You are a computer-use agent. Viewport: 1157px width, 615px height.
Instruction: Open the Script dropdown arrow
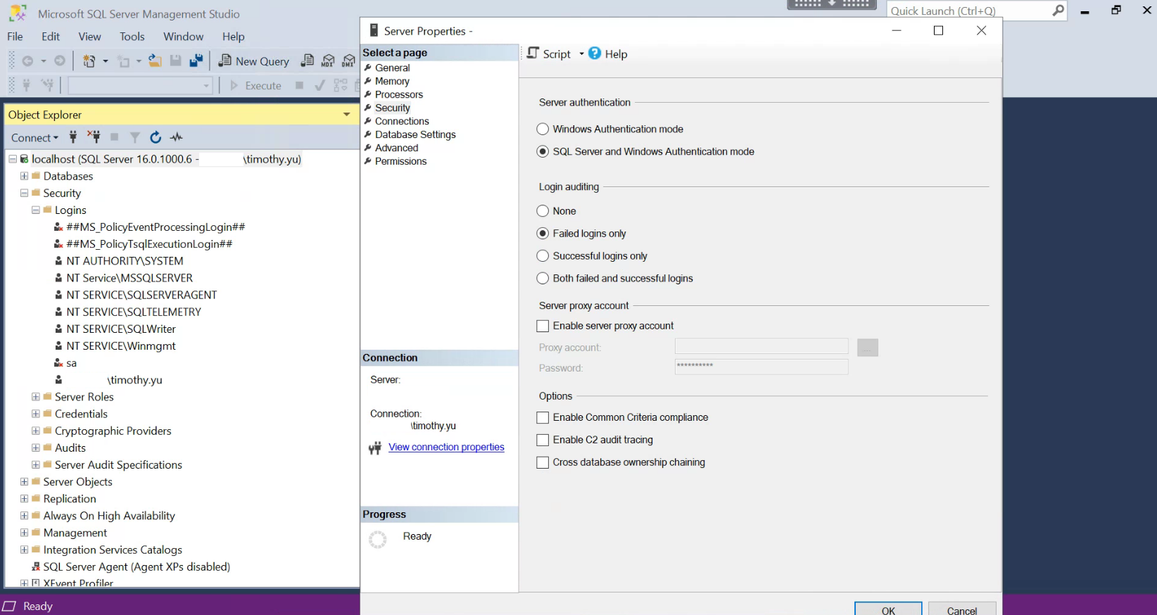coord(581,54)
